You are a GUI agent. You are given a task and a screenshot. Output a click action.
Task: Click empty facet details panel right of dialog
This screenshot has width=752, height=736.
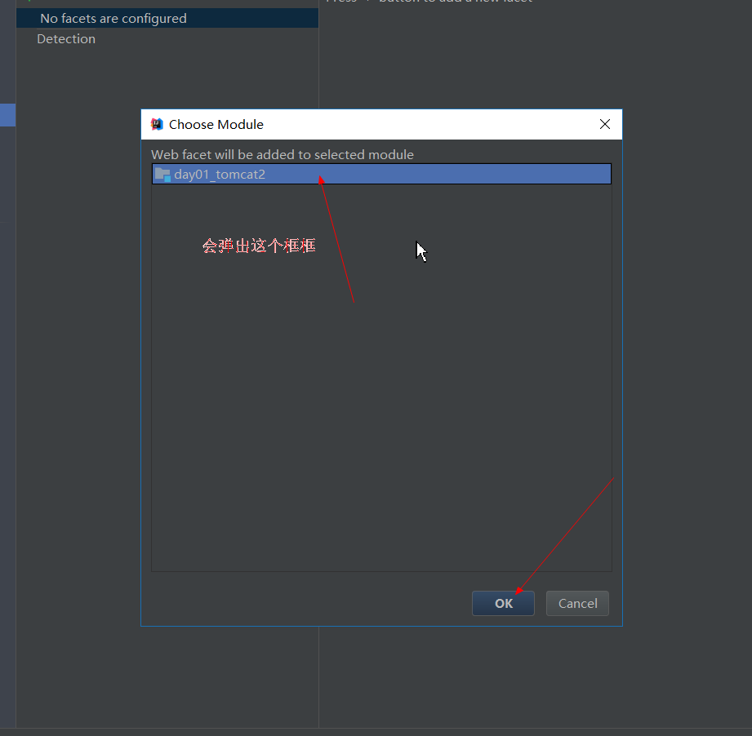[x=686, y=326]
